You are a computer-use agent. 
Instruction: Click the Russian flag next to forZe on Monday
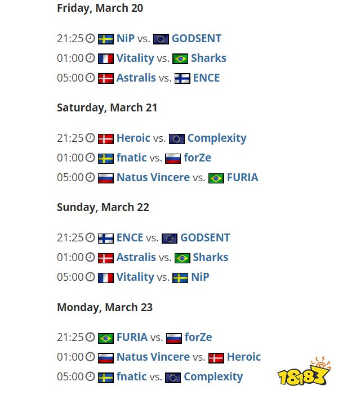tap(174, 338)
